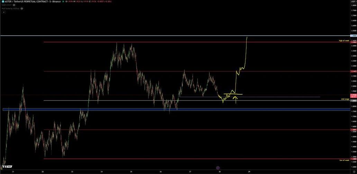Select the blue horizontal support zone rectangle
Viewport: 357px width, 174px height.
point(138,110)
